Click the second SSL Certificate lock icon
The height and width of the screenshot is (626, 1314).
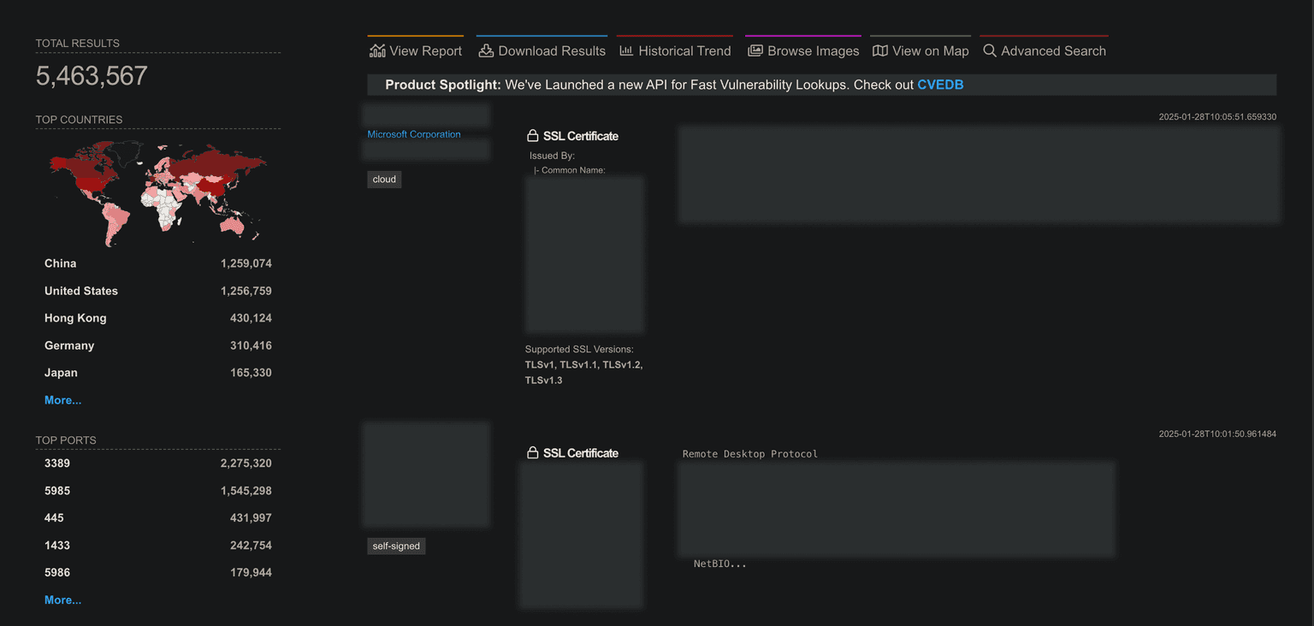pyautogui.click(x=532, y=453)
